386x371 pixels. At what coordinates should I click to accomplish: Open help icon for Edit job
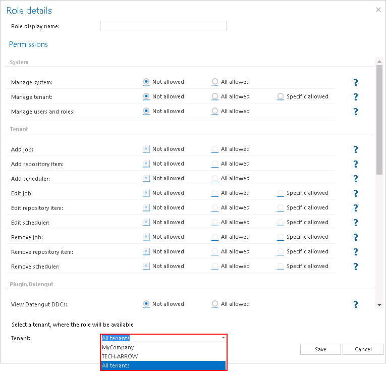(355, 193)
